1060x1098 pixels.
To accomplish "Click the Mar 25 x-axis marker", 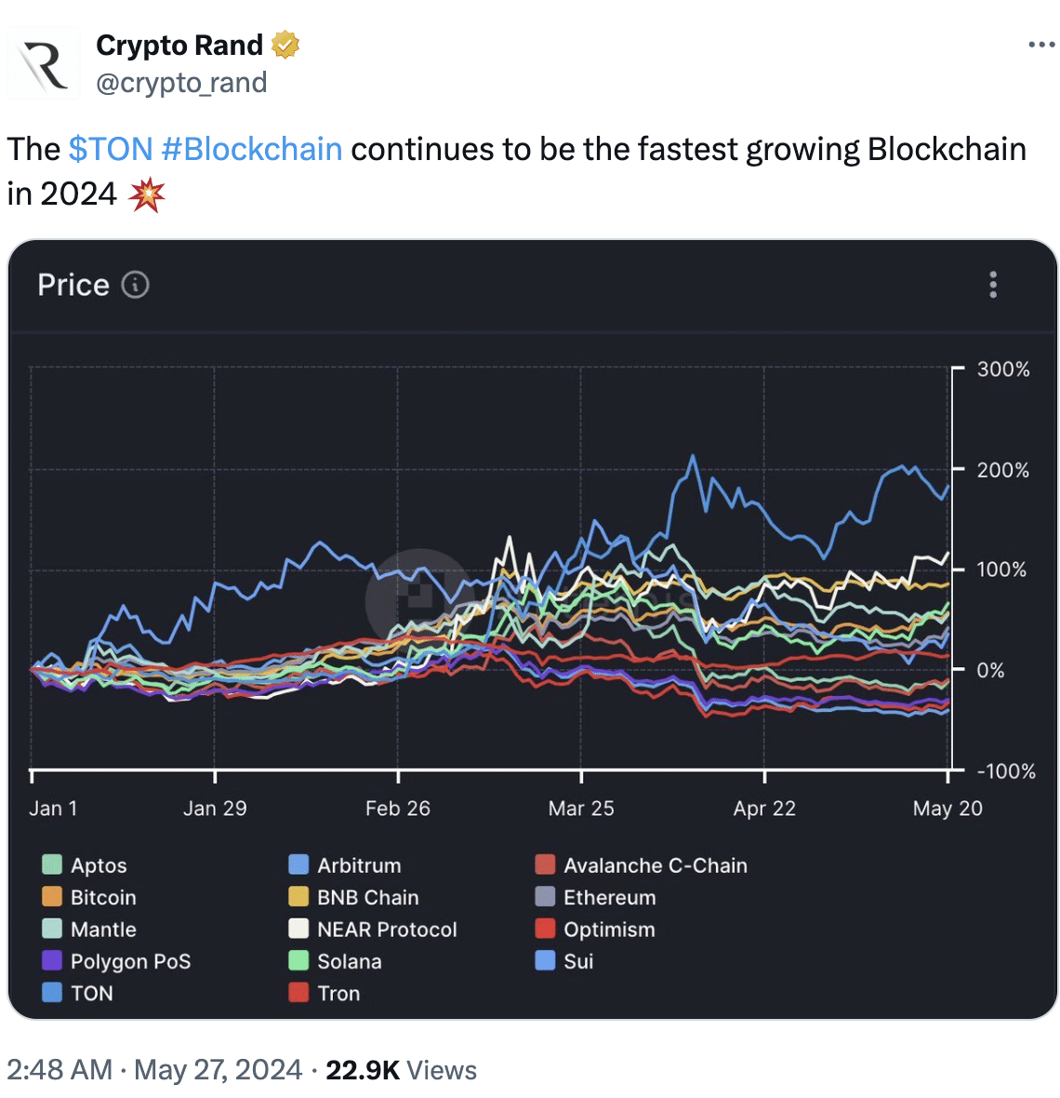I will (x=581, y=808).
